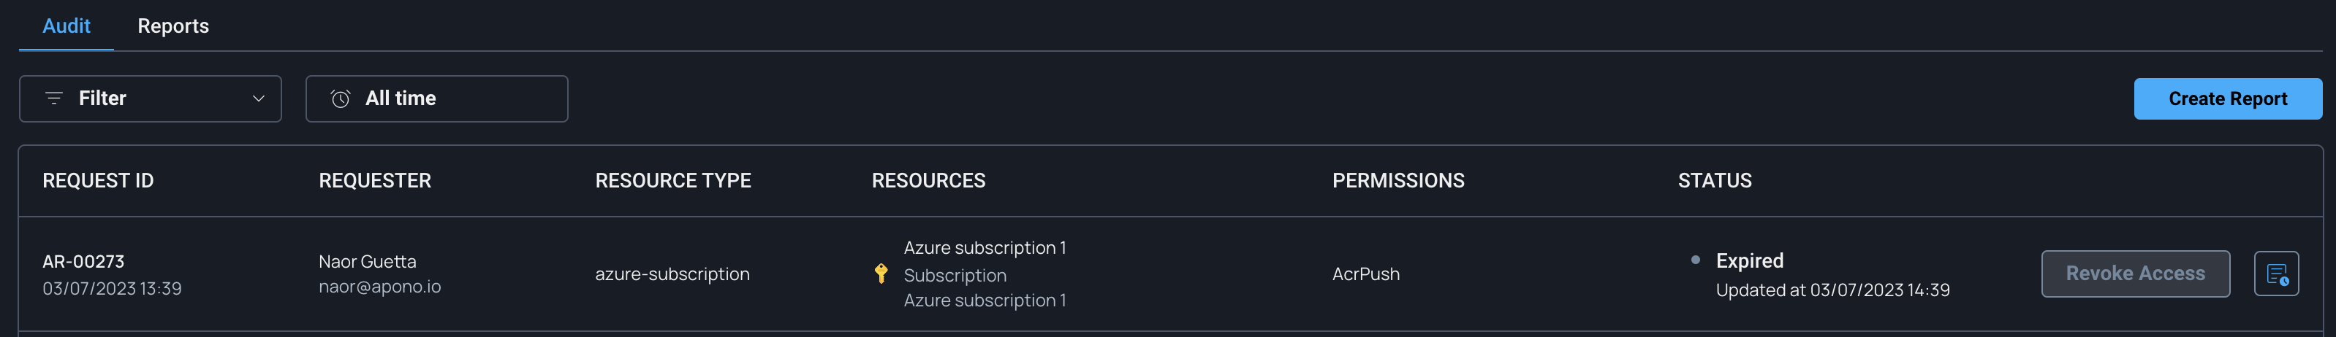Viewport: 2336px width, 337px height.
Task: Click the yellow Azure key icon
Action: [x=881, y=274]
